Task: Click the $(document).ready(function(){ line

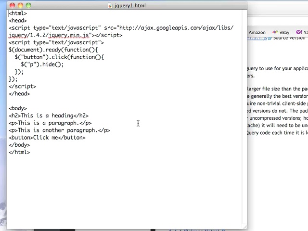Action: (x=53, y=50)
